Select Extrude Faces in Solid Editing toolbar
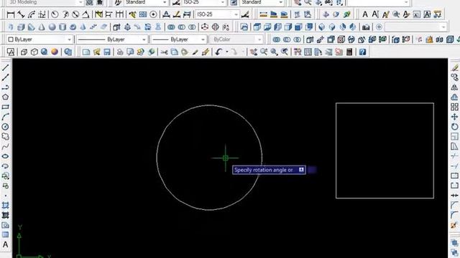Viewport: 460px width, 258px height. 310,39
